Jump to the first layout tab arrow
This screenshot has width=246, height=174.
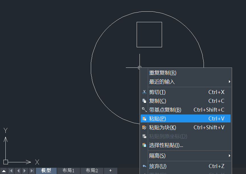11,171
